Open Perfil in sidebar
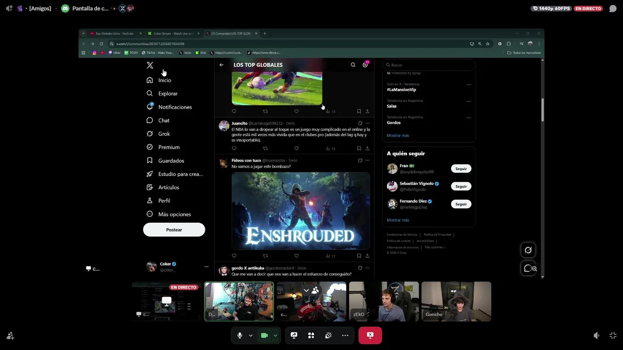The width and height of the screenshot is (623, 350). pyautogui.click(x=158, y=201)
